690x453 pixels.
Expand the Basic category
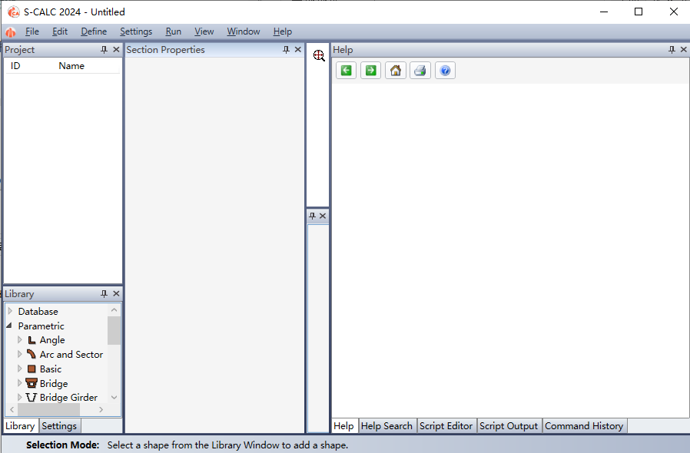(20, 369)
